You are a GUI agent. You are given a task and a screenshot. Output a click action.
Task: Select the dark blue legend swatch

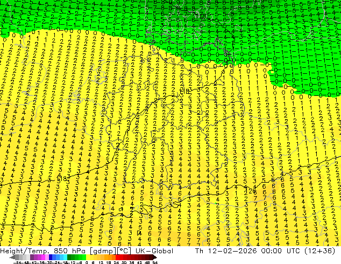coord(51,257)
